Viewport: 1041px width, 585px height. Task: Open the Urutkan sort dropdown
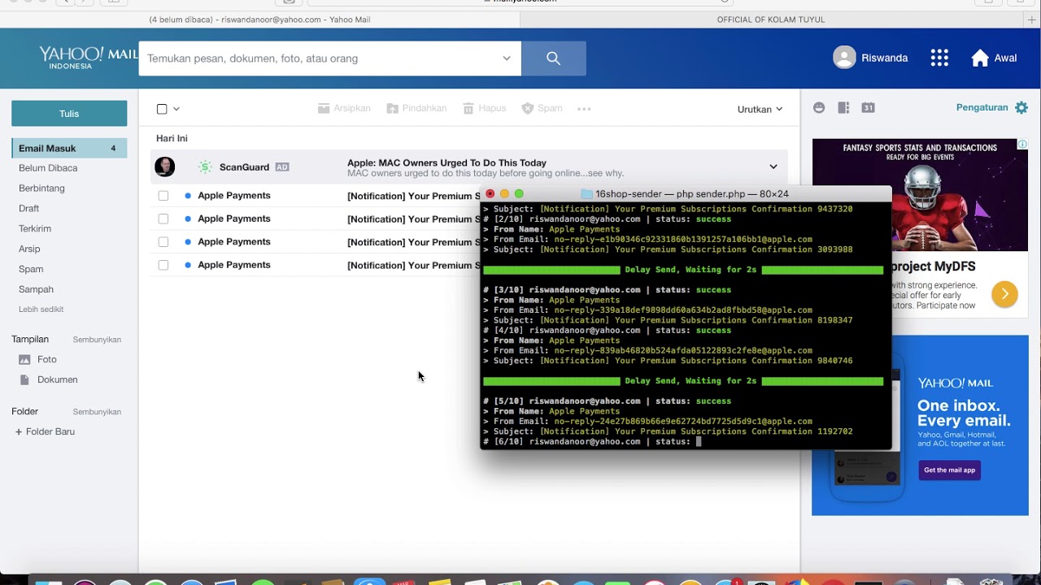tap(760, 109)
